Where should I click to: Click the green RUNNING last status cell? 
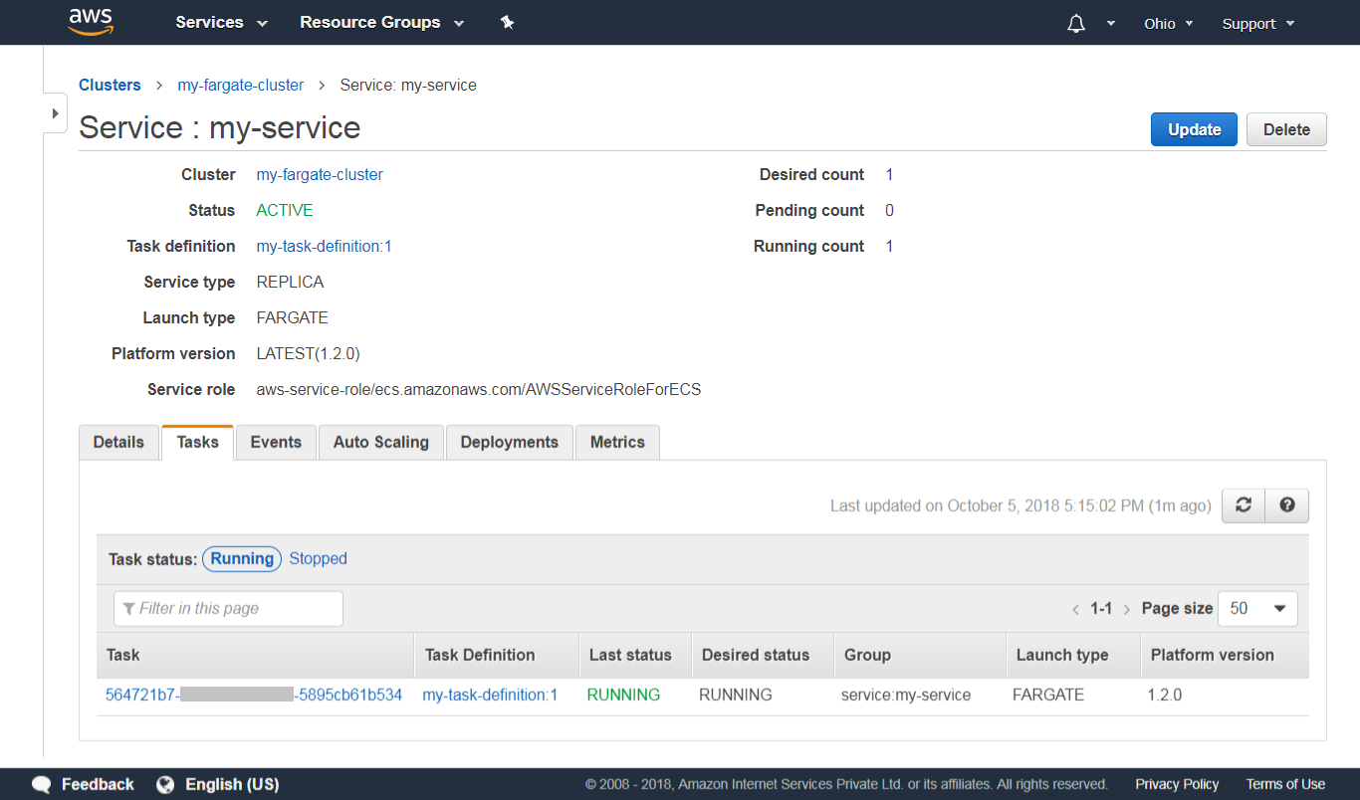click(x=623, y=696)
